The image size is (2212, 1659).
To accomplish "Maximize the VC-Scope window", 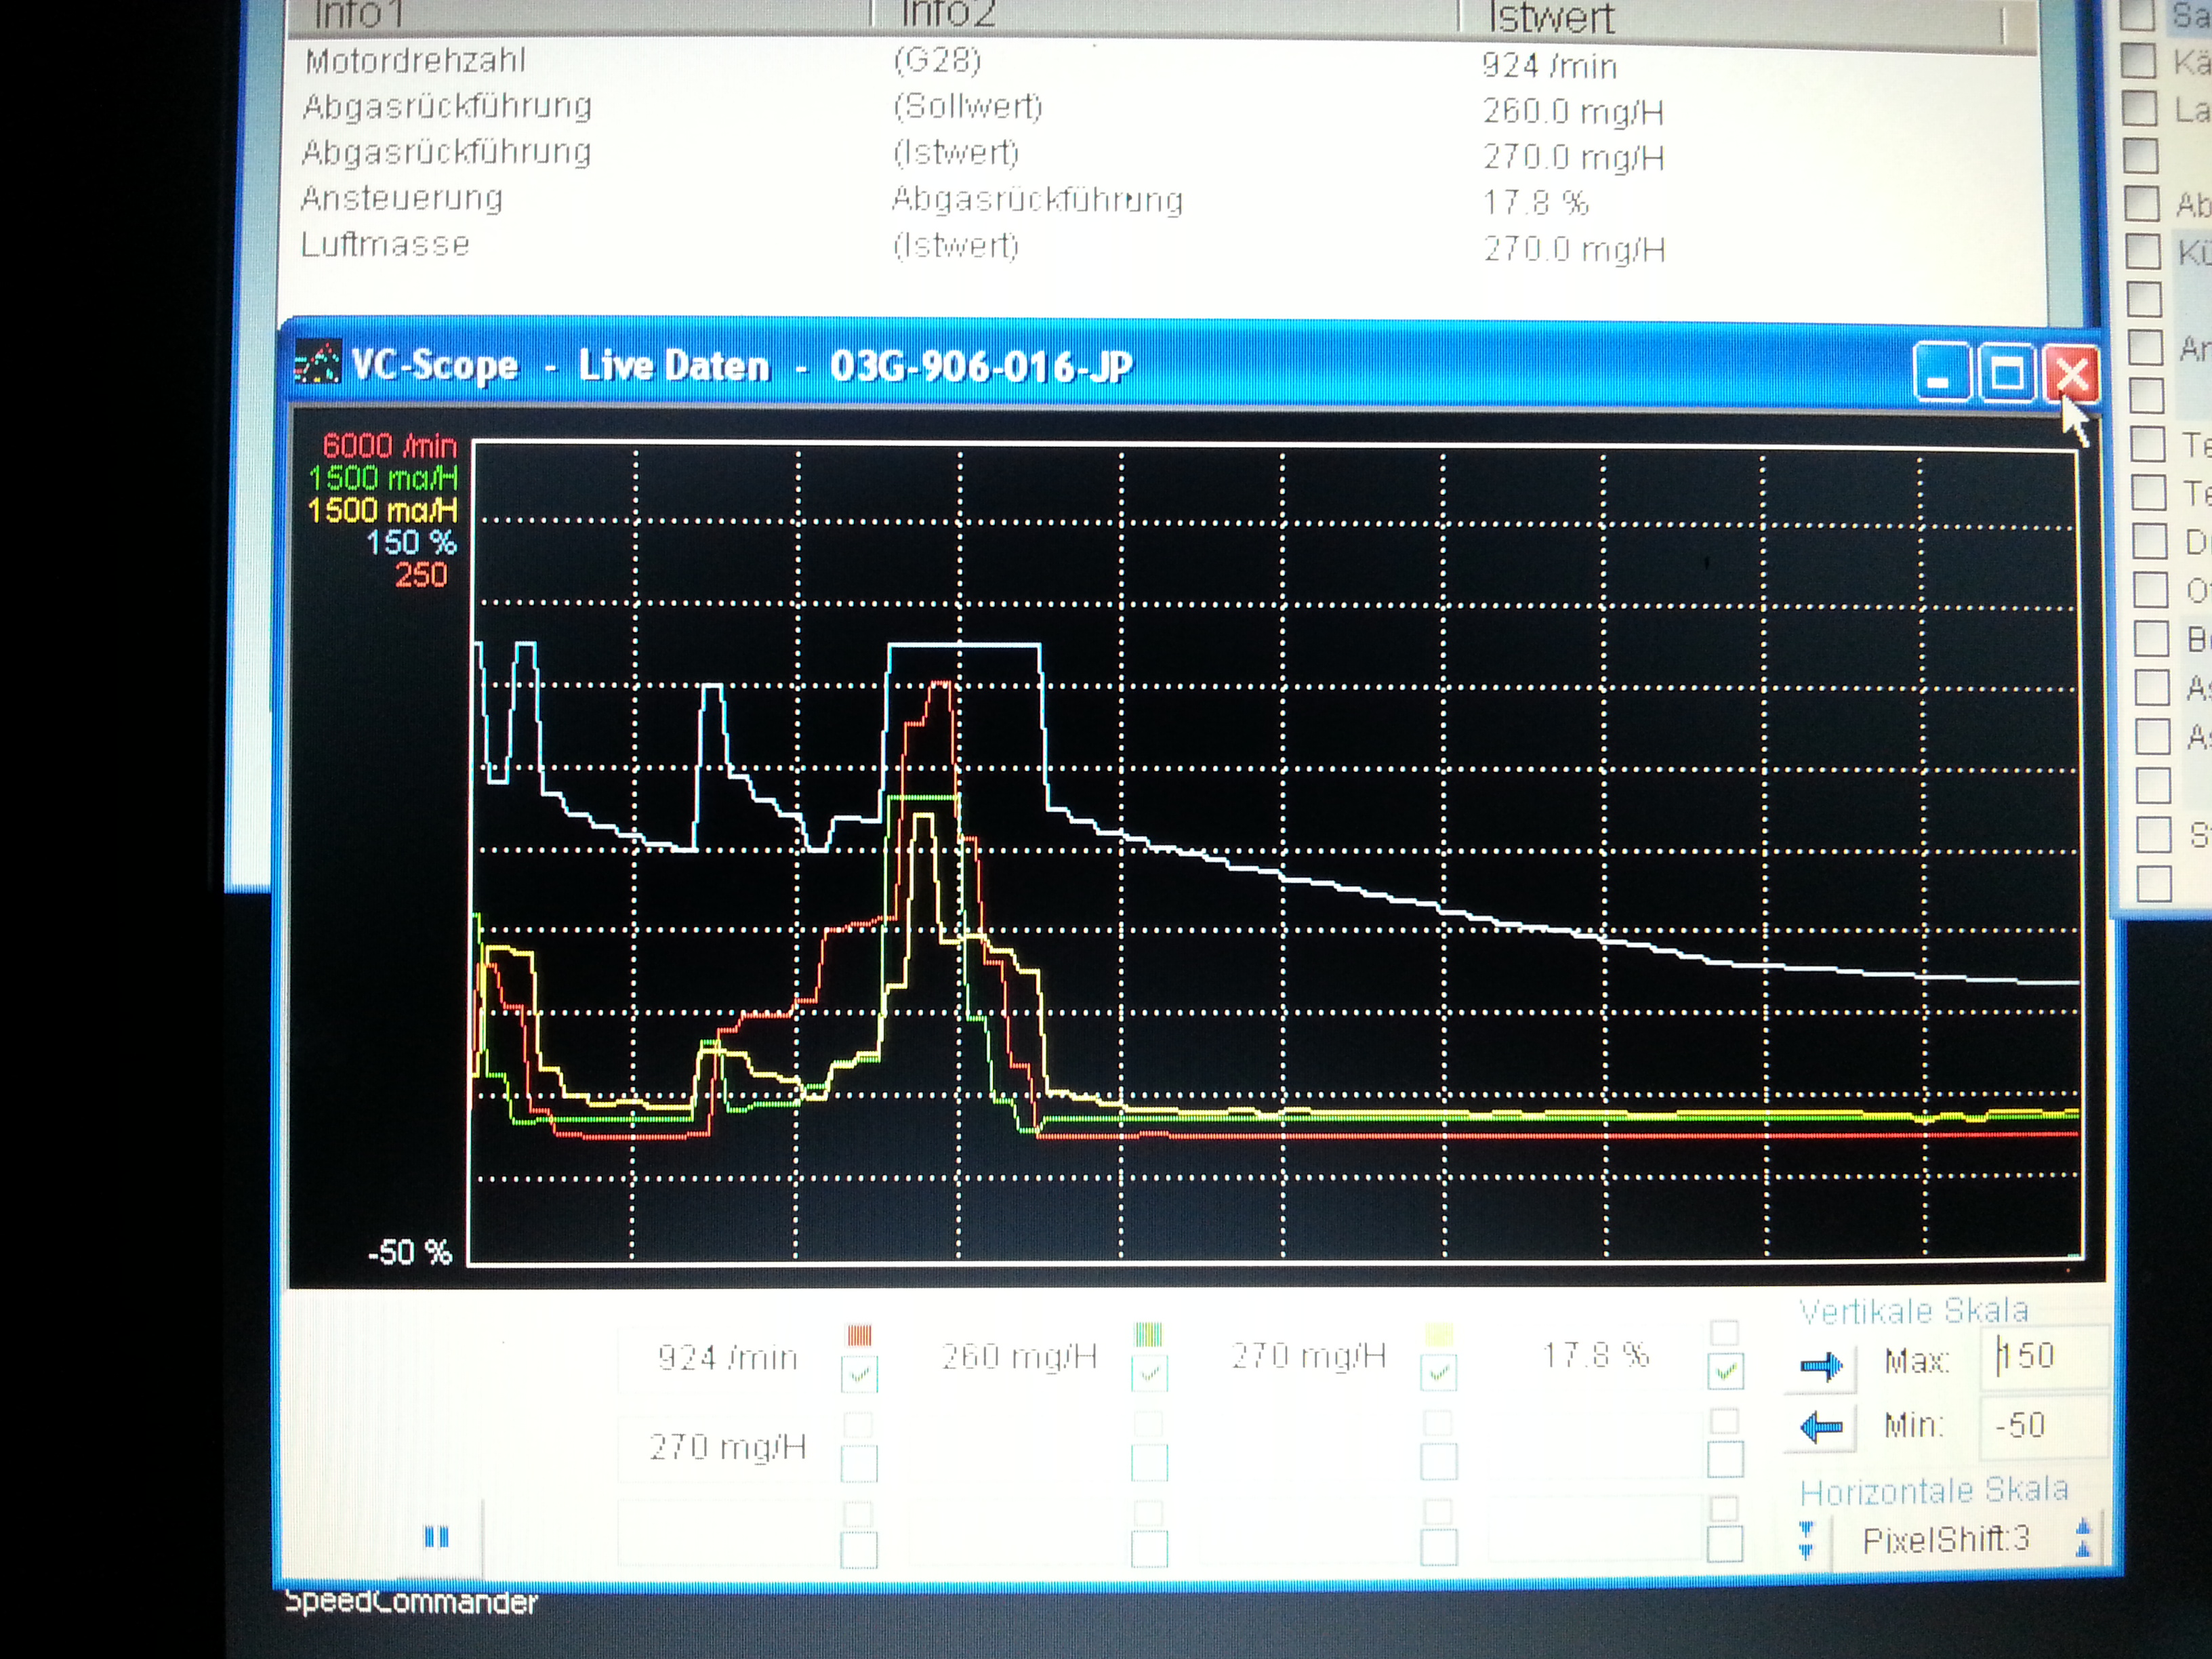I will (x=2006, y=374).
